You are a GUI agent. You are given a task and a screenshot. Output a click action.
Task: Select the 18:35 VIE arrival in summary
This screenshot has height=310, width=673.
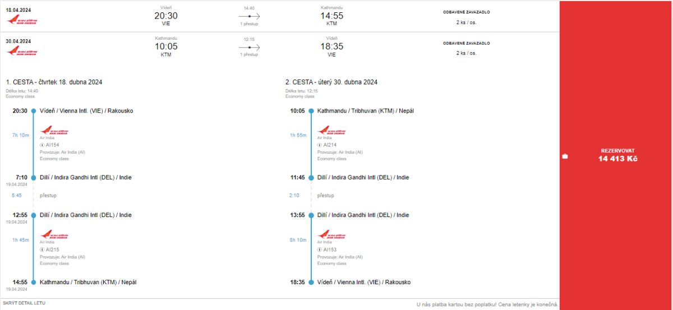(331, 47)
